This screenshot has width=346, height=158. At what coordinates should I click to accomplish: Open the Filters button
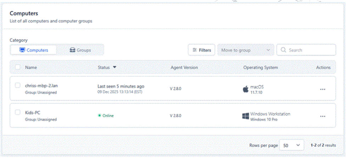click(x=201, y=50)
